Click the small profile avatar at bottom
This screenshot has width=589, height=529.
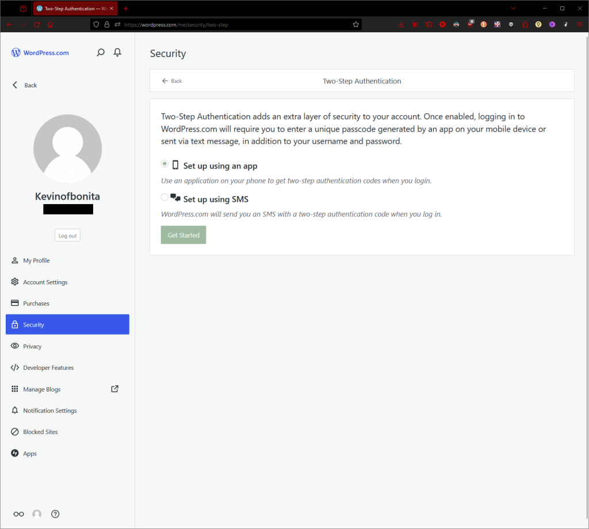pos(37,514)
